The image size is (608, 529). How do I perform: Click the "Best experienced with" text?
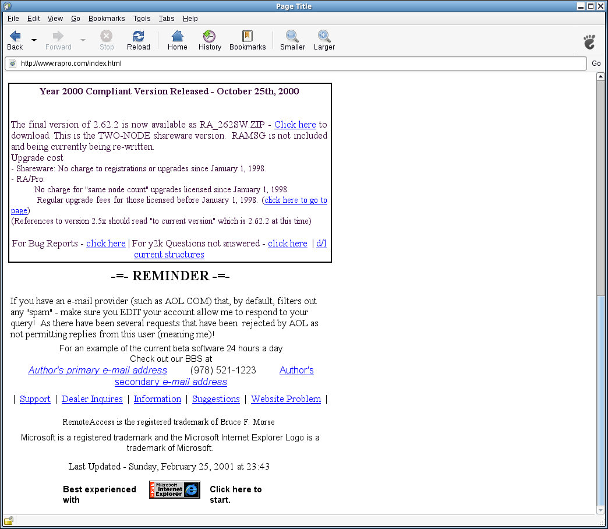pyautogui.click(x=99, y=495)
